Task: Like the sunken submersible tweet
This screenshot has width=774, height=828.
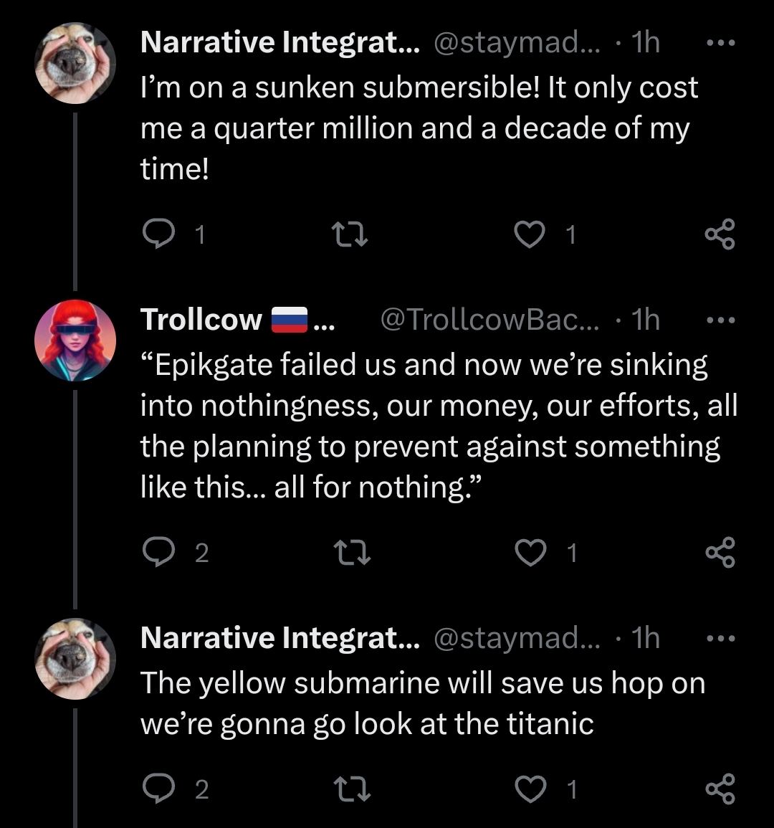Action: (530, 234)
